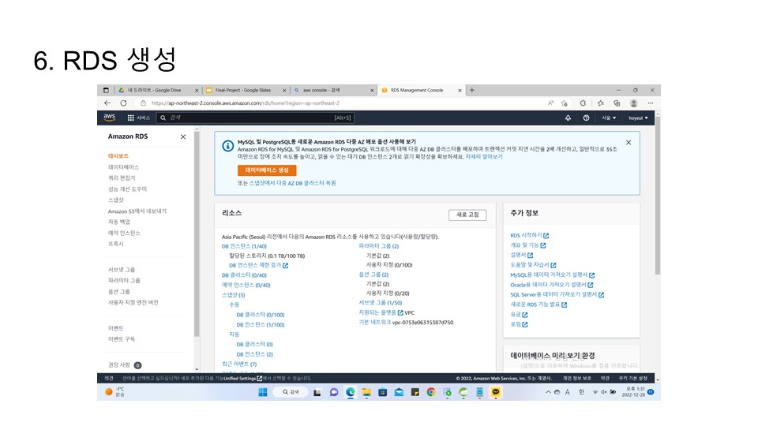Open the AWS notifications bell
758x426 pixels.
pyautogui.click(x=568, y=118)
